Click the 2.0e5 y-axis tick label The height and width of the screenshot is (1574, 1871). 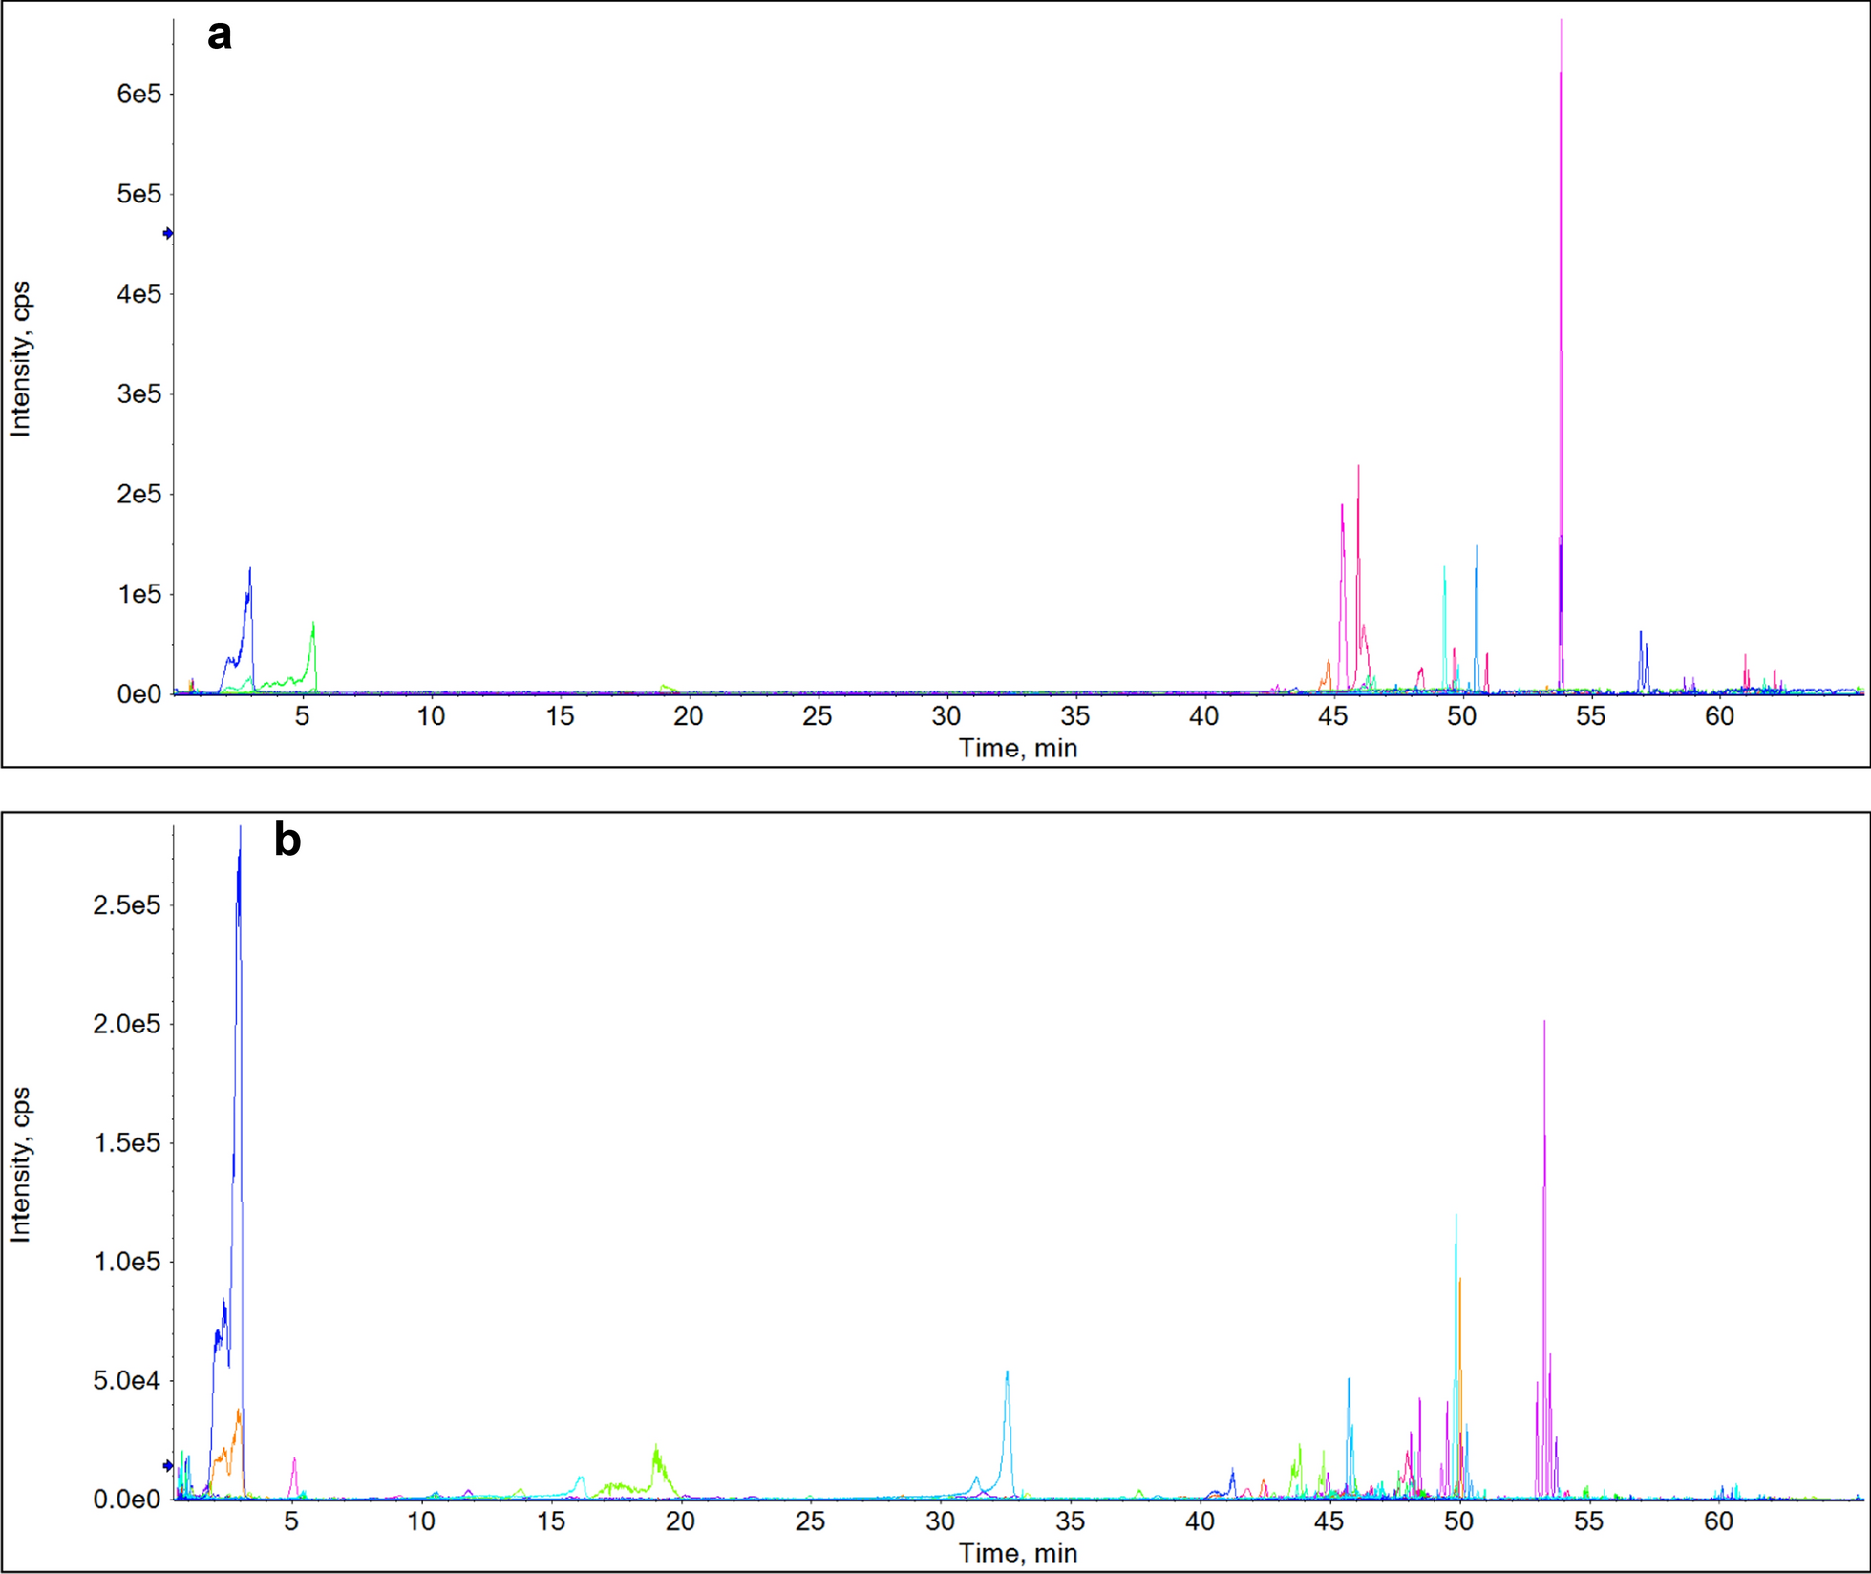[x=127, y=1024]
